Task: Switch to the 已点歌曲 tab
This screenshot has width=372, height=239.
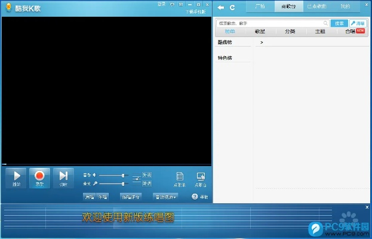Action: [x=316, y=7]
